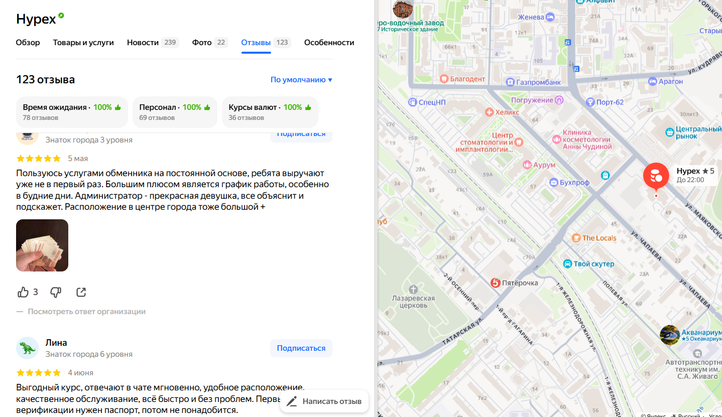Viewport: 722px width, 417px height.
Task: Click the 123 отзыва heading
Action: click(46, 79)
